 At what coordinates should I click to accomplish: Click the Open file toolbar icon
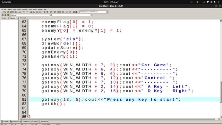5,12
